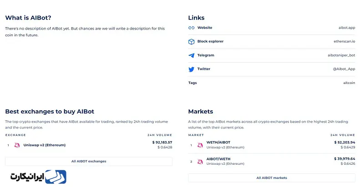Sort markets by 24H Volume header
Screen dimensions: 364x187
(x=343, y=135)
